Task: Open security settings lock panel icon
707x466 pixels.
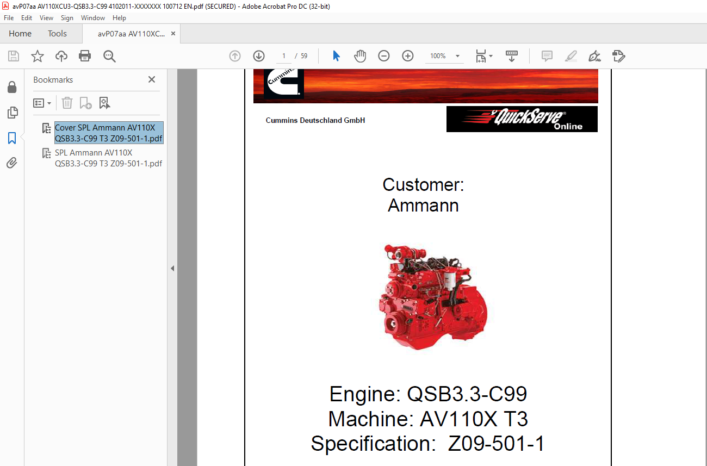Action: [x=12, y=88]
